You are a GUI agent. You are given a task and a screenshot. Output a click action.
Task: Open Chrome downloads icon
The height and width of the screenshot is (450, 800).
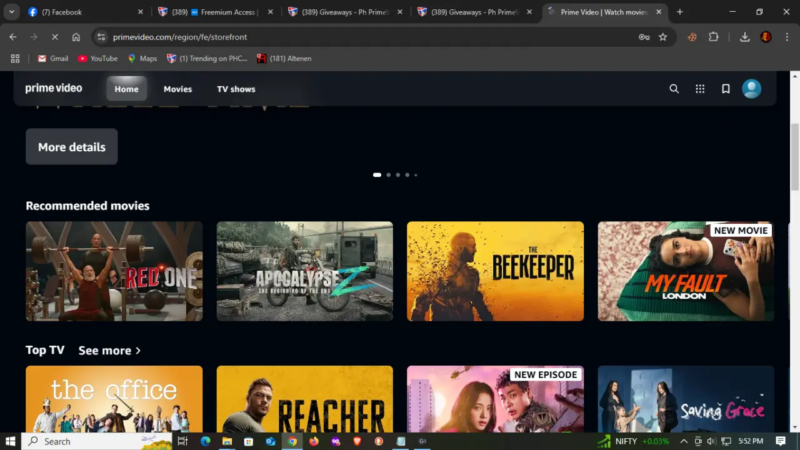(x=744, y=37)
